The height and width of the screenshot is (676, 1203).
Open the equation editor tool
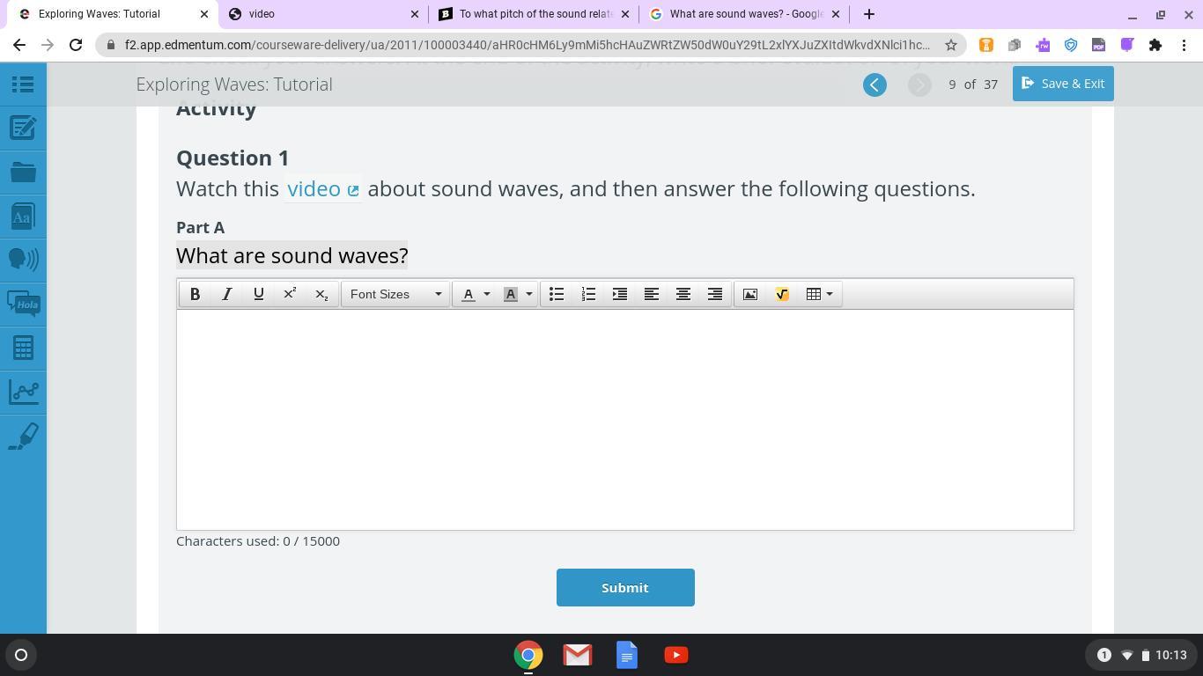point(782,294)
